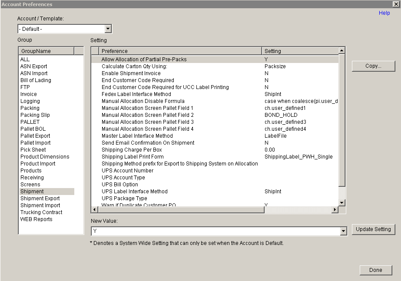Click the Setting column header
The image size is (401, 281).
pos(300,51)
